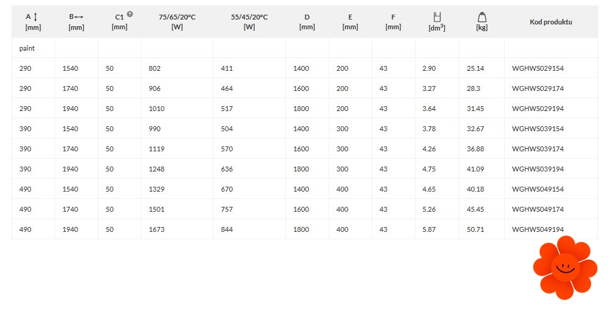Click the horizontal width arrow next to B

pyautogui.click(x=79, y=17)
